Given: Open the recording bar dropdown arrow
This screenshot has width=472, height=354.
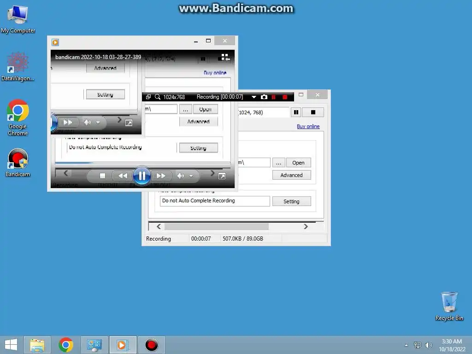Looking at the screenshot, I should (254, 97).
